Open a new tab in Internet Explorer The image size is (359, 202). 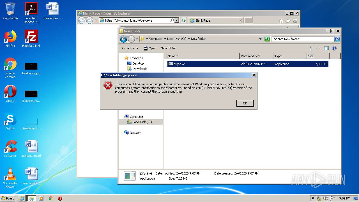(248, 20)
